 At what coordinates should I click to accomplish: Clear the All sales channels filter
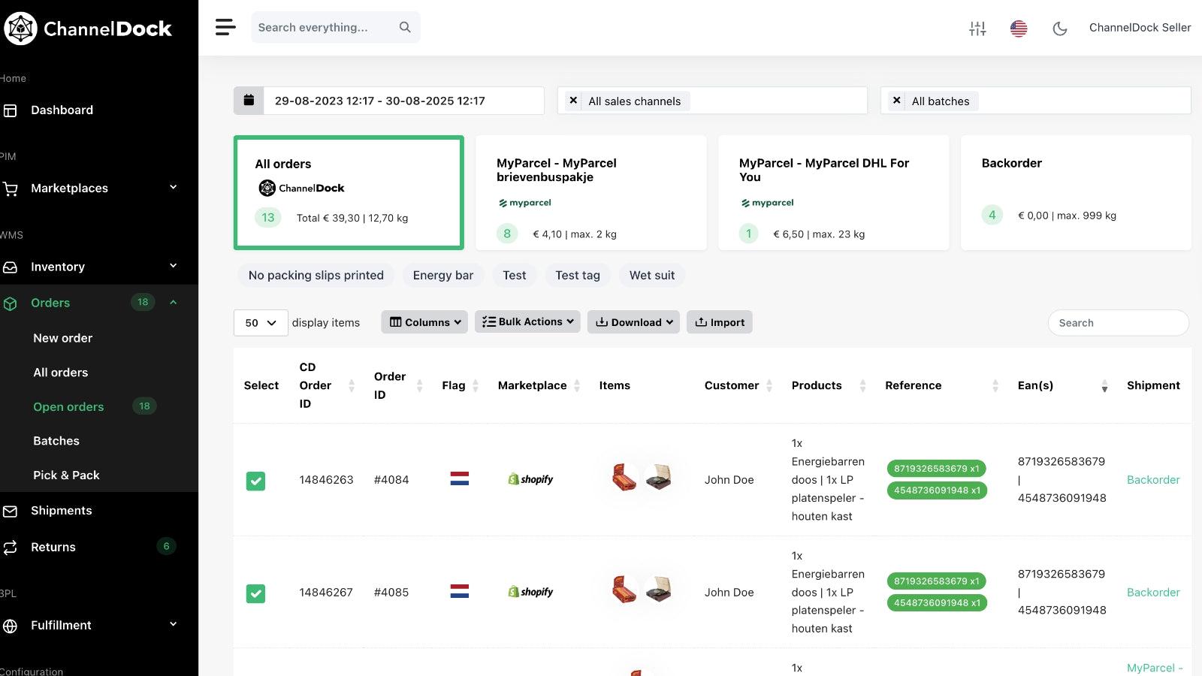573,100
